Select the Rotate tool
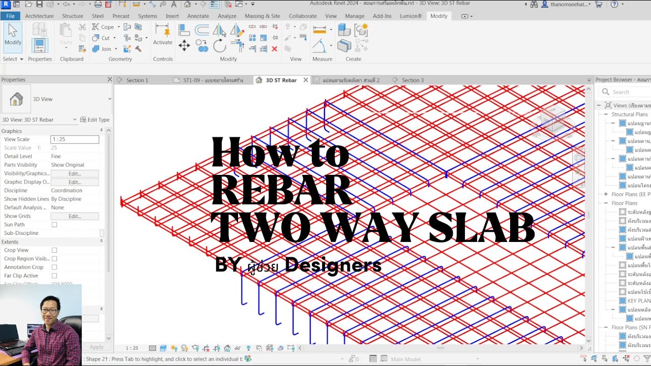This screenshot has width=651, height=366. [x=220, y=46]
